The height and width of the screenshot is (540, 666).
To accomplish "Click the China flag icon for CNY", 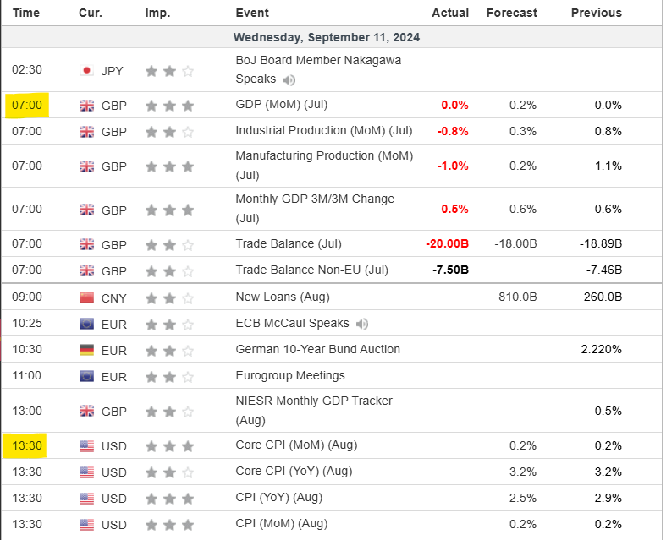I will pyautogui.click(x=86, y=297).
